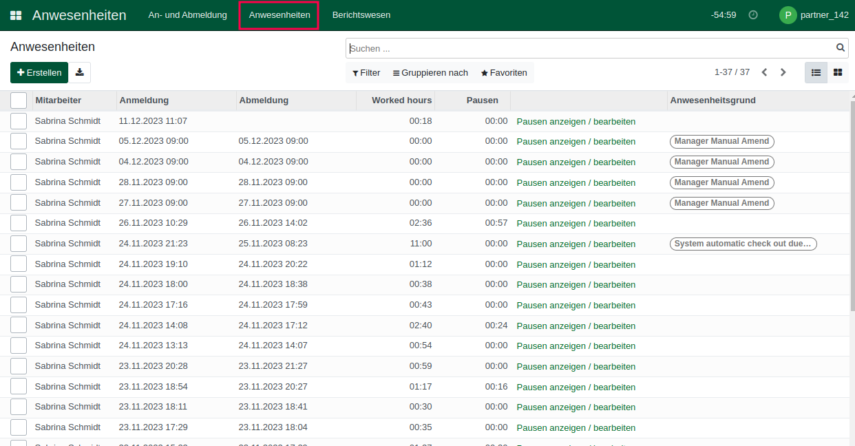
Task: Open Pausen anzeigen / bearbeiten for 26.11.2023 10:29
Action: click(576, 224)
